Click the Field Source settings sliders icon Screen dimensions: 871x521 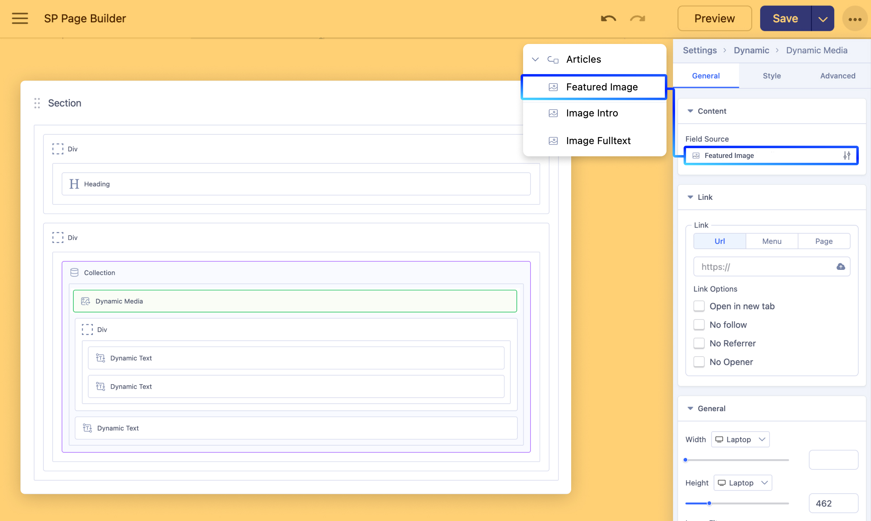[x=847, y=155]
